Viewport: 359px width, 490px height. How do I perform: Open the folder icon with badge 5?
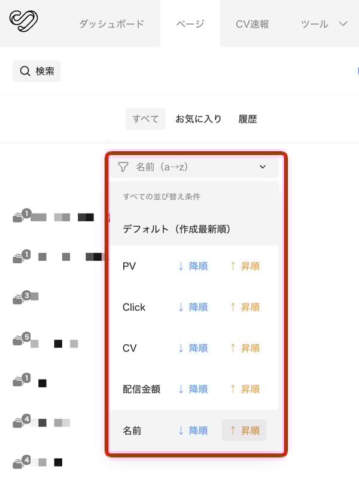21,338
